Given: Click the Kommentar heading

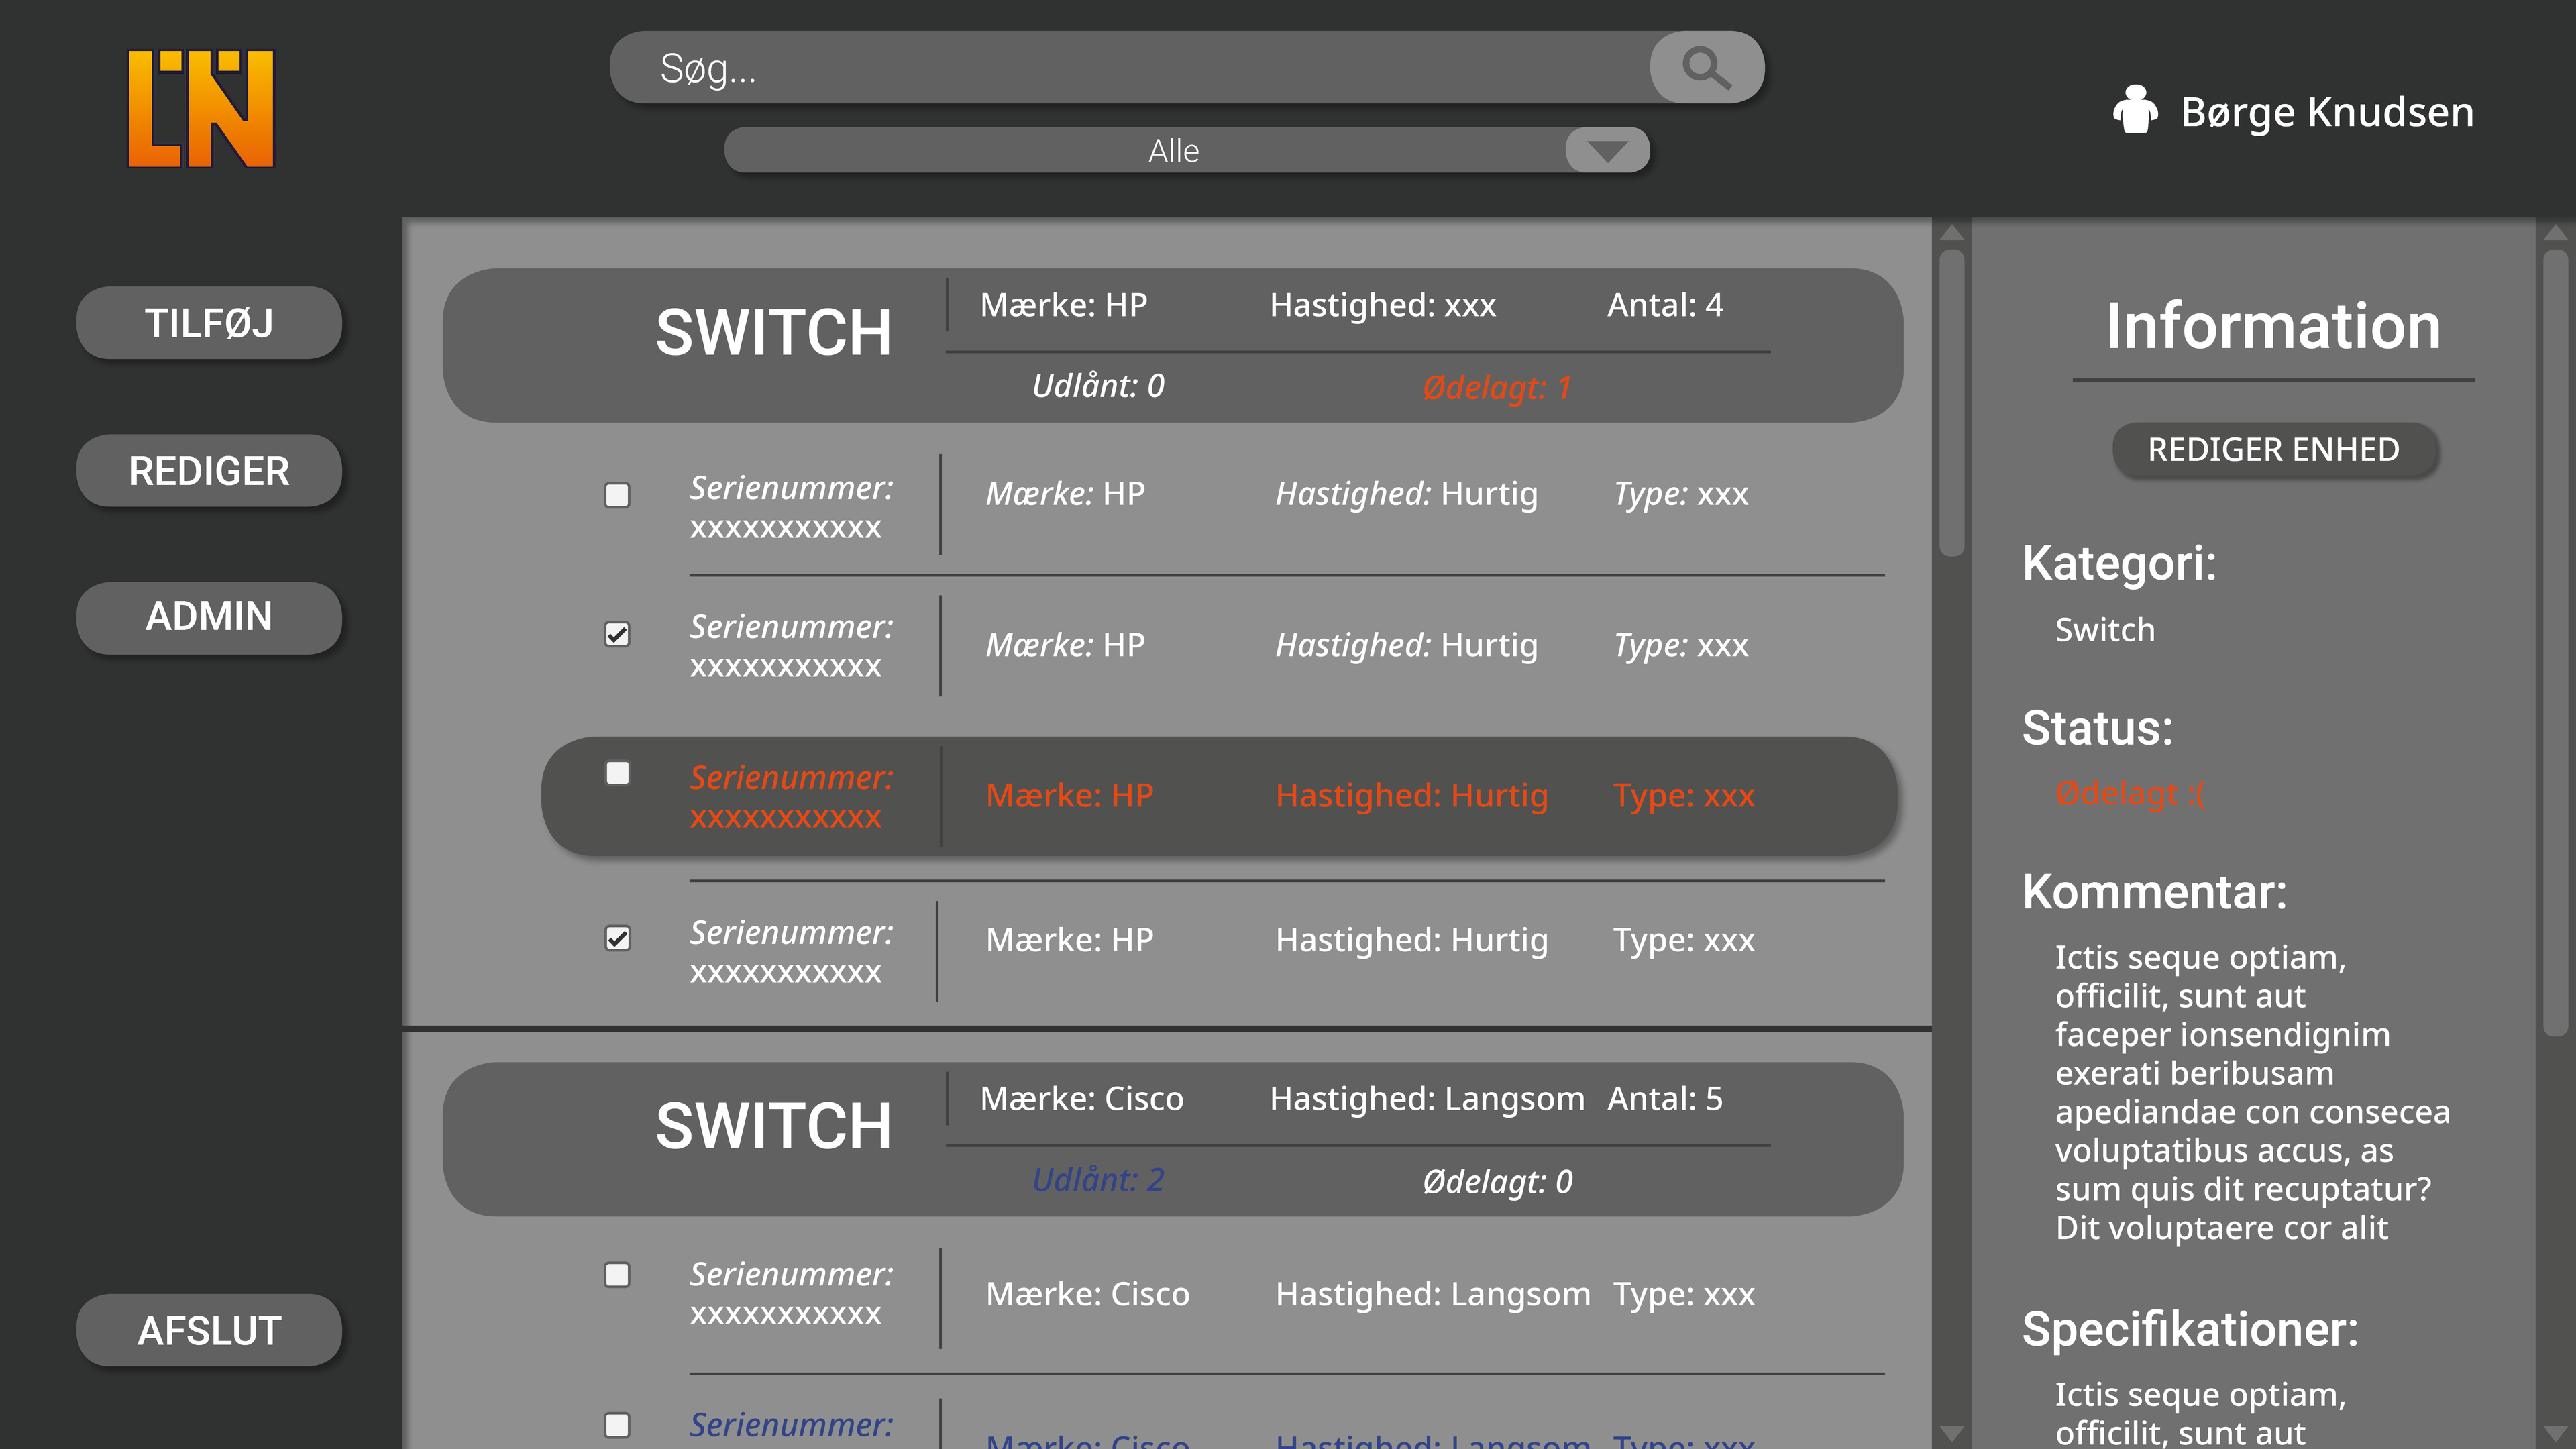Looking at the screenshot, I should (2155, 892).
